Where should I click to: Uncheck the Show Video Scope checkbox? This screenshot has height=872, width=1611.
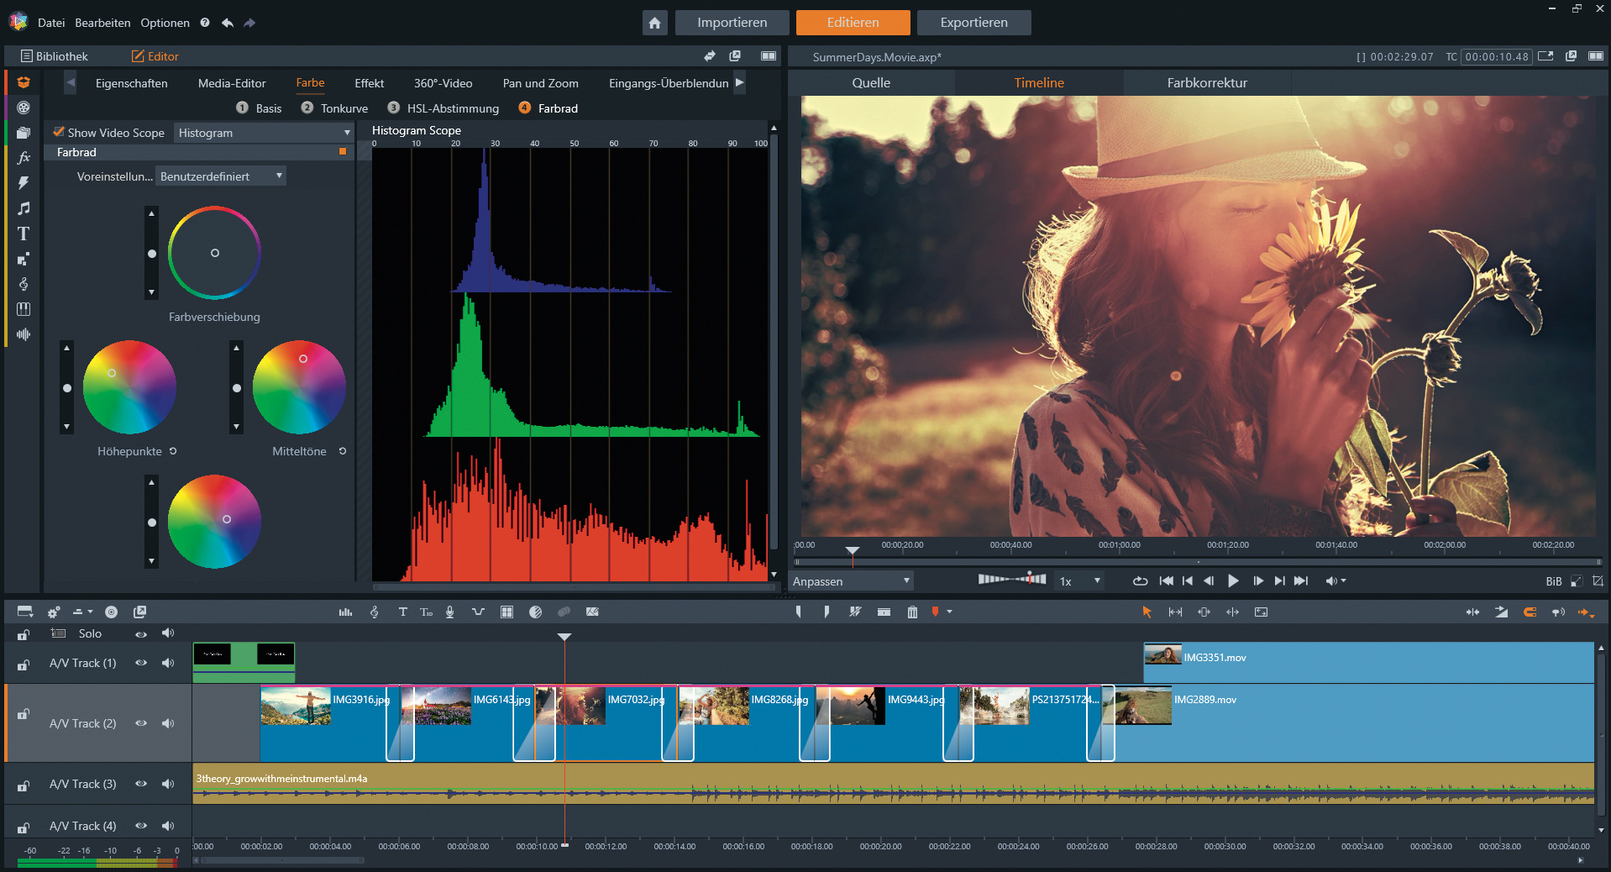pos(59,132)
